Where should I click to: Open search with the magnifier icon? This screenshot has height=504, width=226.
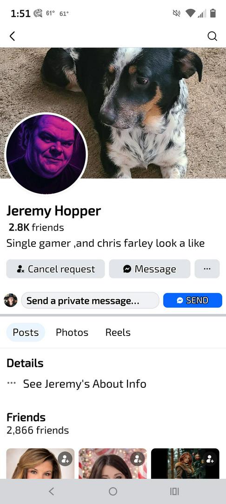pyautogui.click(x=212, y=36)
